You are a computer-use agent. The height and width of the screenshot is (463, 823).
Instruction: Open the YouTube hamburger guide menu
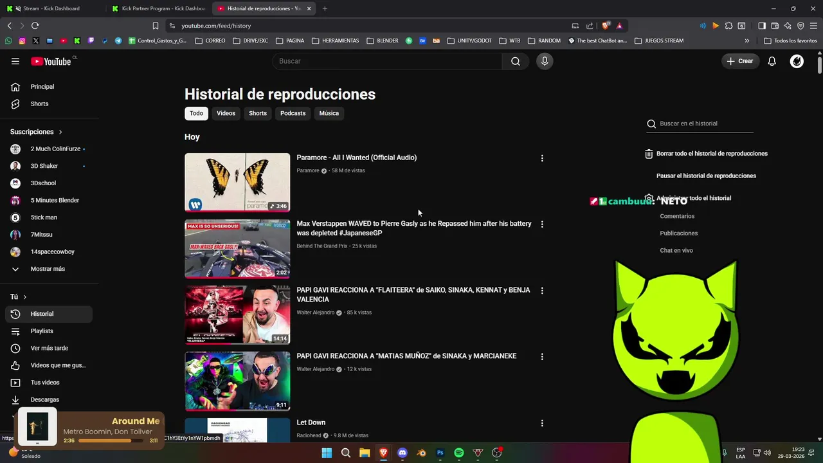[x=15, y=61]
